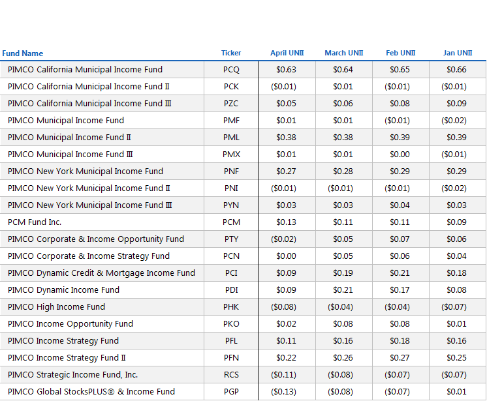This screenshot has width=487, height=401.
Task: Click the PMF ticker cell
Action: click(231, 121)
